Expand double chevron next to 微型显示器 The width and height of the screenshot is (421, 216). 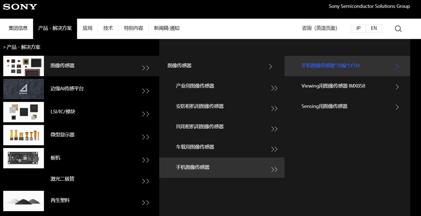pos(146,137)
